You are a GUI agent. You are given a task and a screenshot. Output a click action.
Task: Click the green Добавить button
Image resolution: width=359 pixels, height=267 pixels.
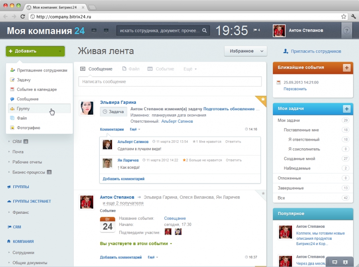coord(35,51)
